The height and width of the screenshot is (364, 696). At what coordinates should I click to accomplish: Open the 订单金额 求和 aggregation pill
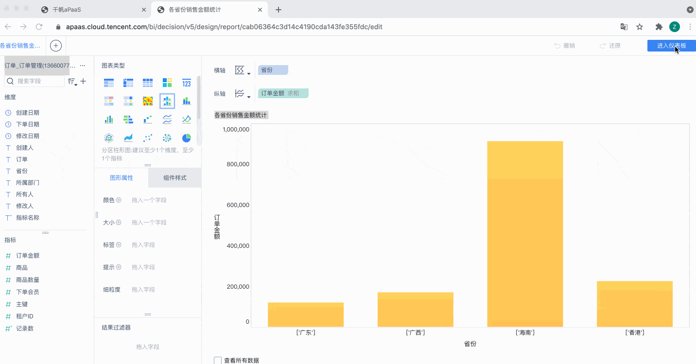click(x=283, y=93)
